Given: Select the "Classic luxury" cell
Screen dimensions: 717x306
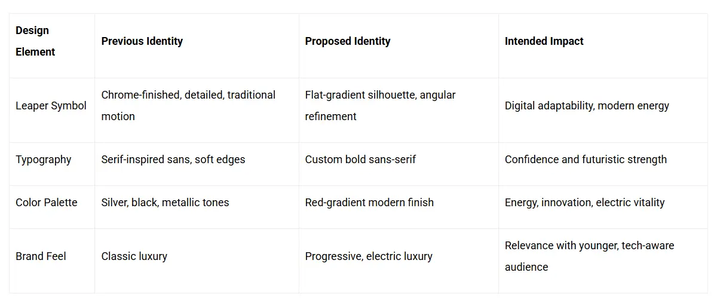Looking at the screenshot, I should (x=134, y=256).
